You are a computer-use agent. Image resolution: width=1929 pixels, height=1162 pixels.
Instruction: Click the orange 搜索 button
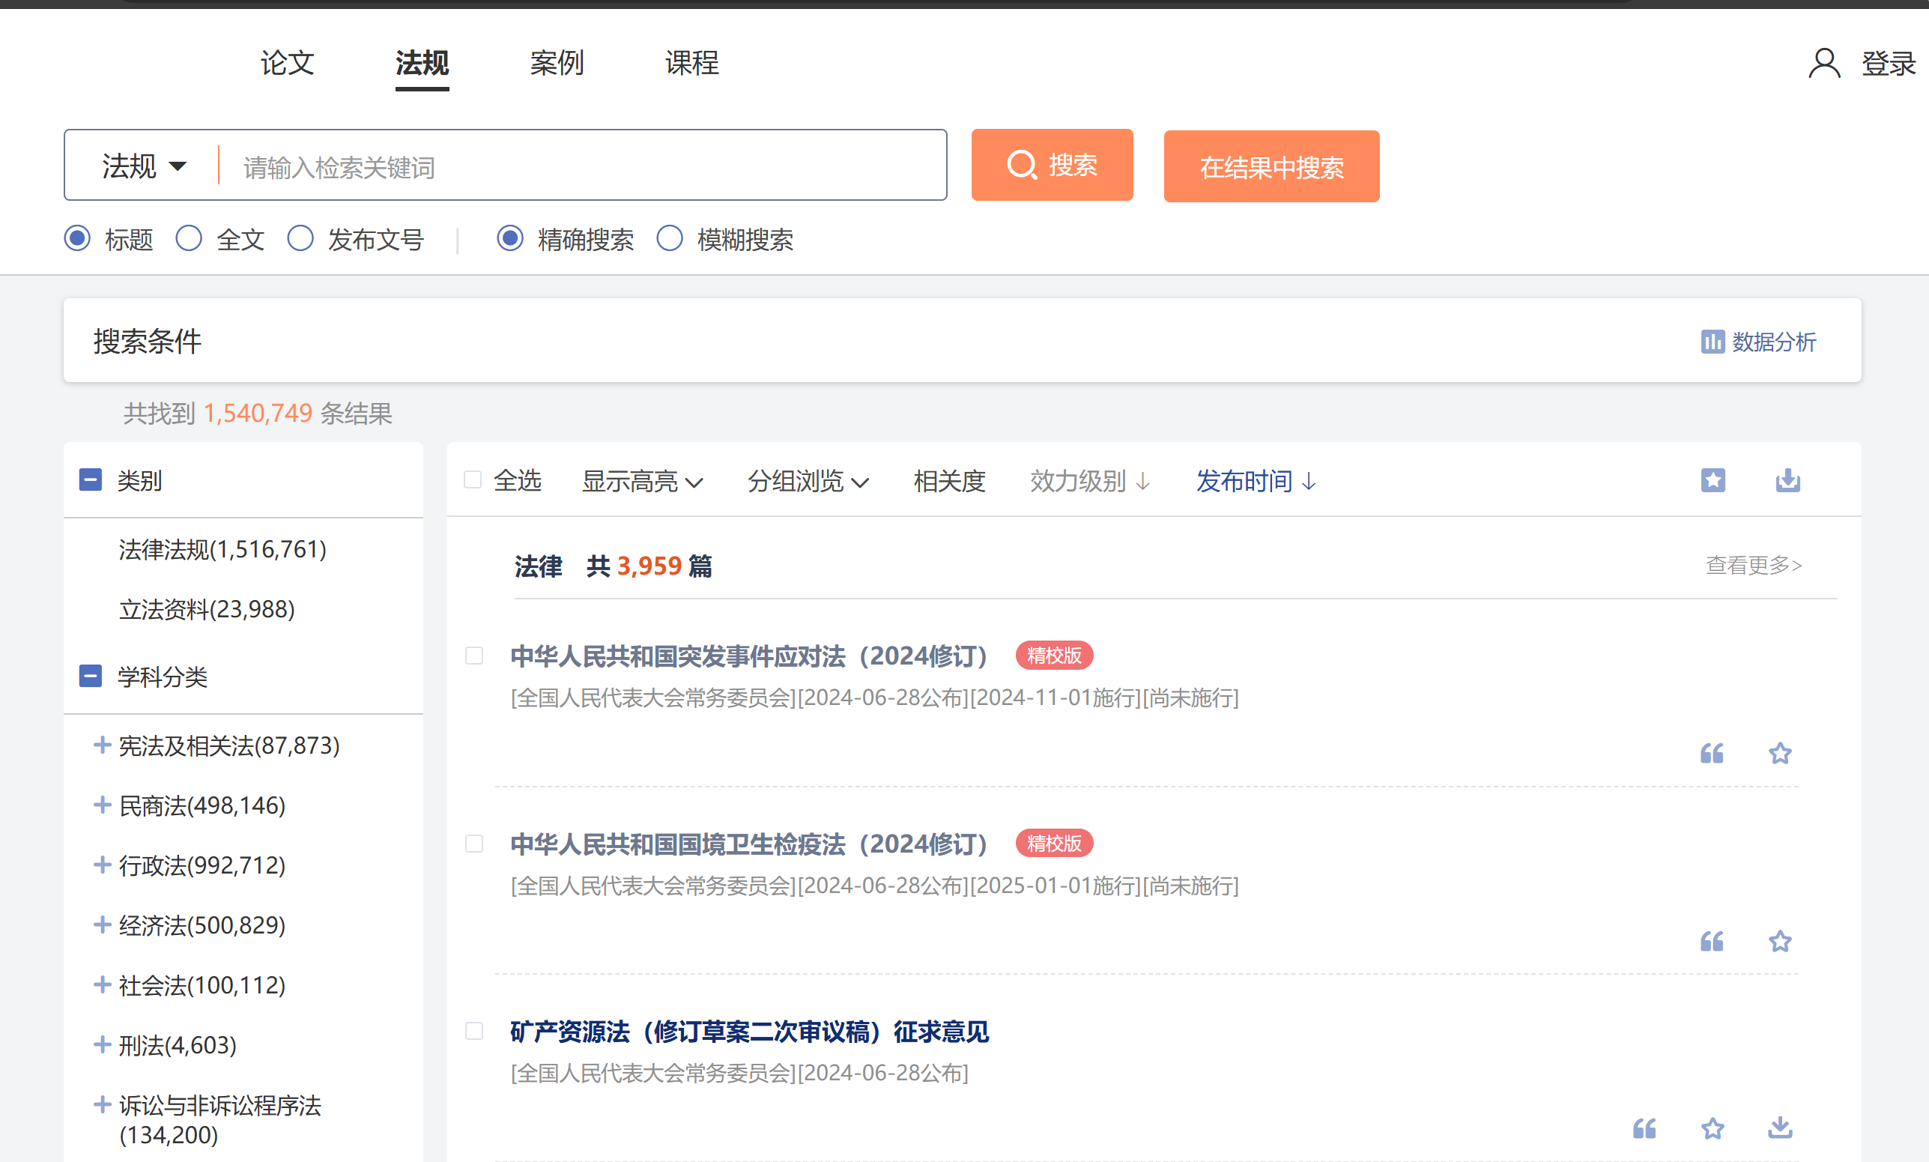tap(1053, 166)
